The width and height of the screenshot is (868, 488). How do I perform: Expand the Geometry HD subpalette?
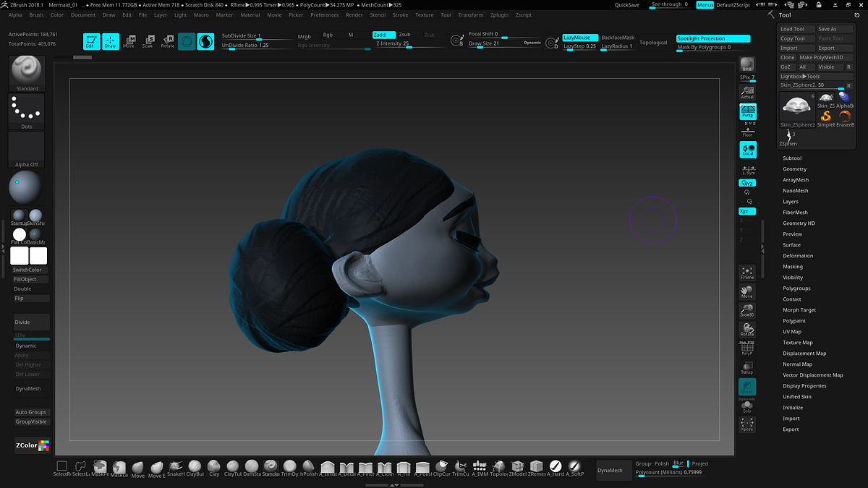click(x=799, y=223)
